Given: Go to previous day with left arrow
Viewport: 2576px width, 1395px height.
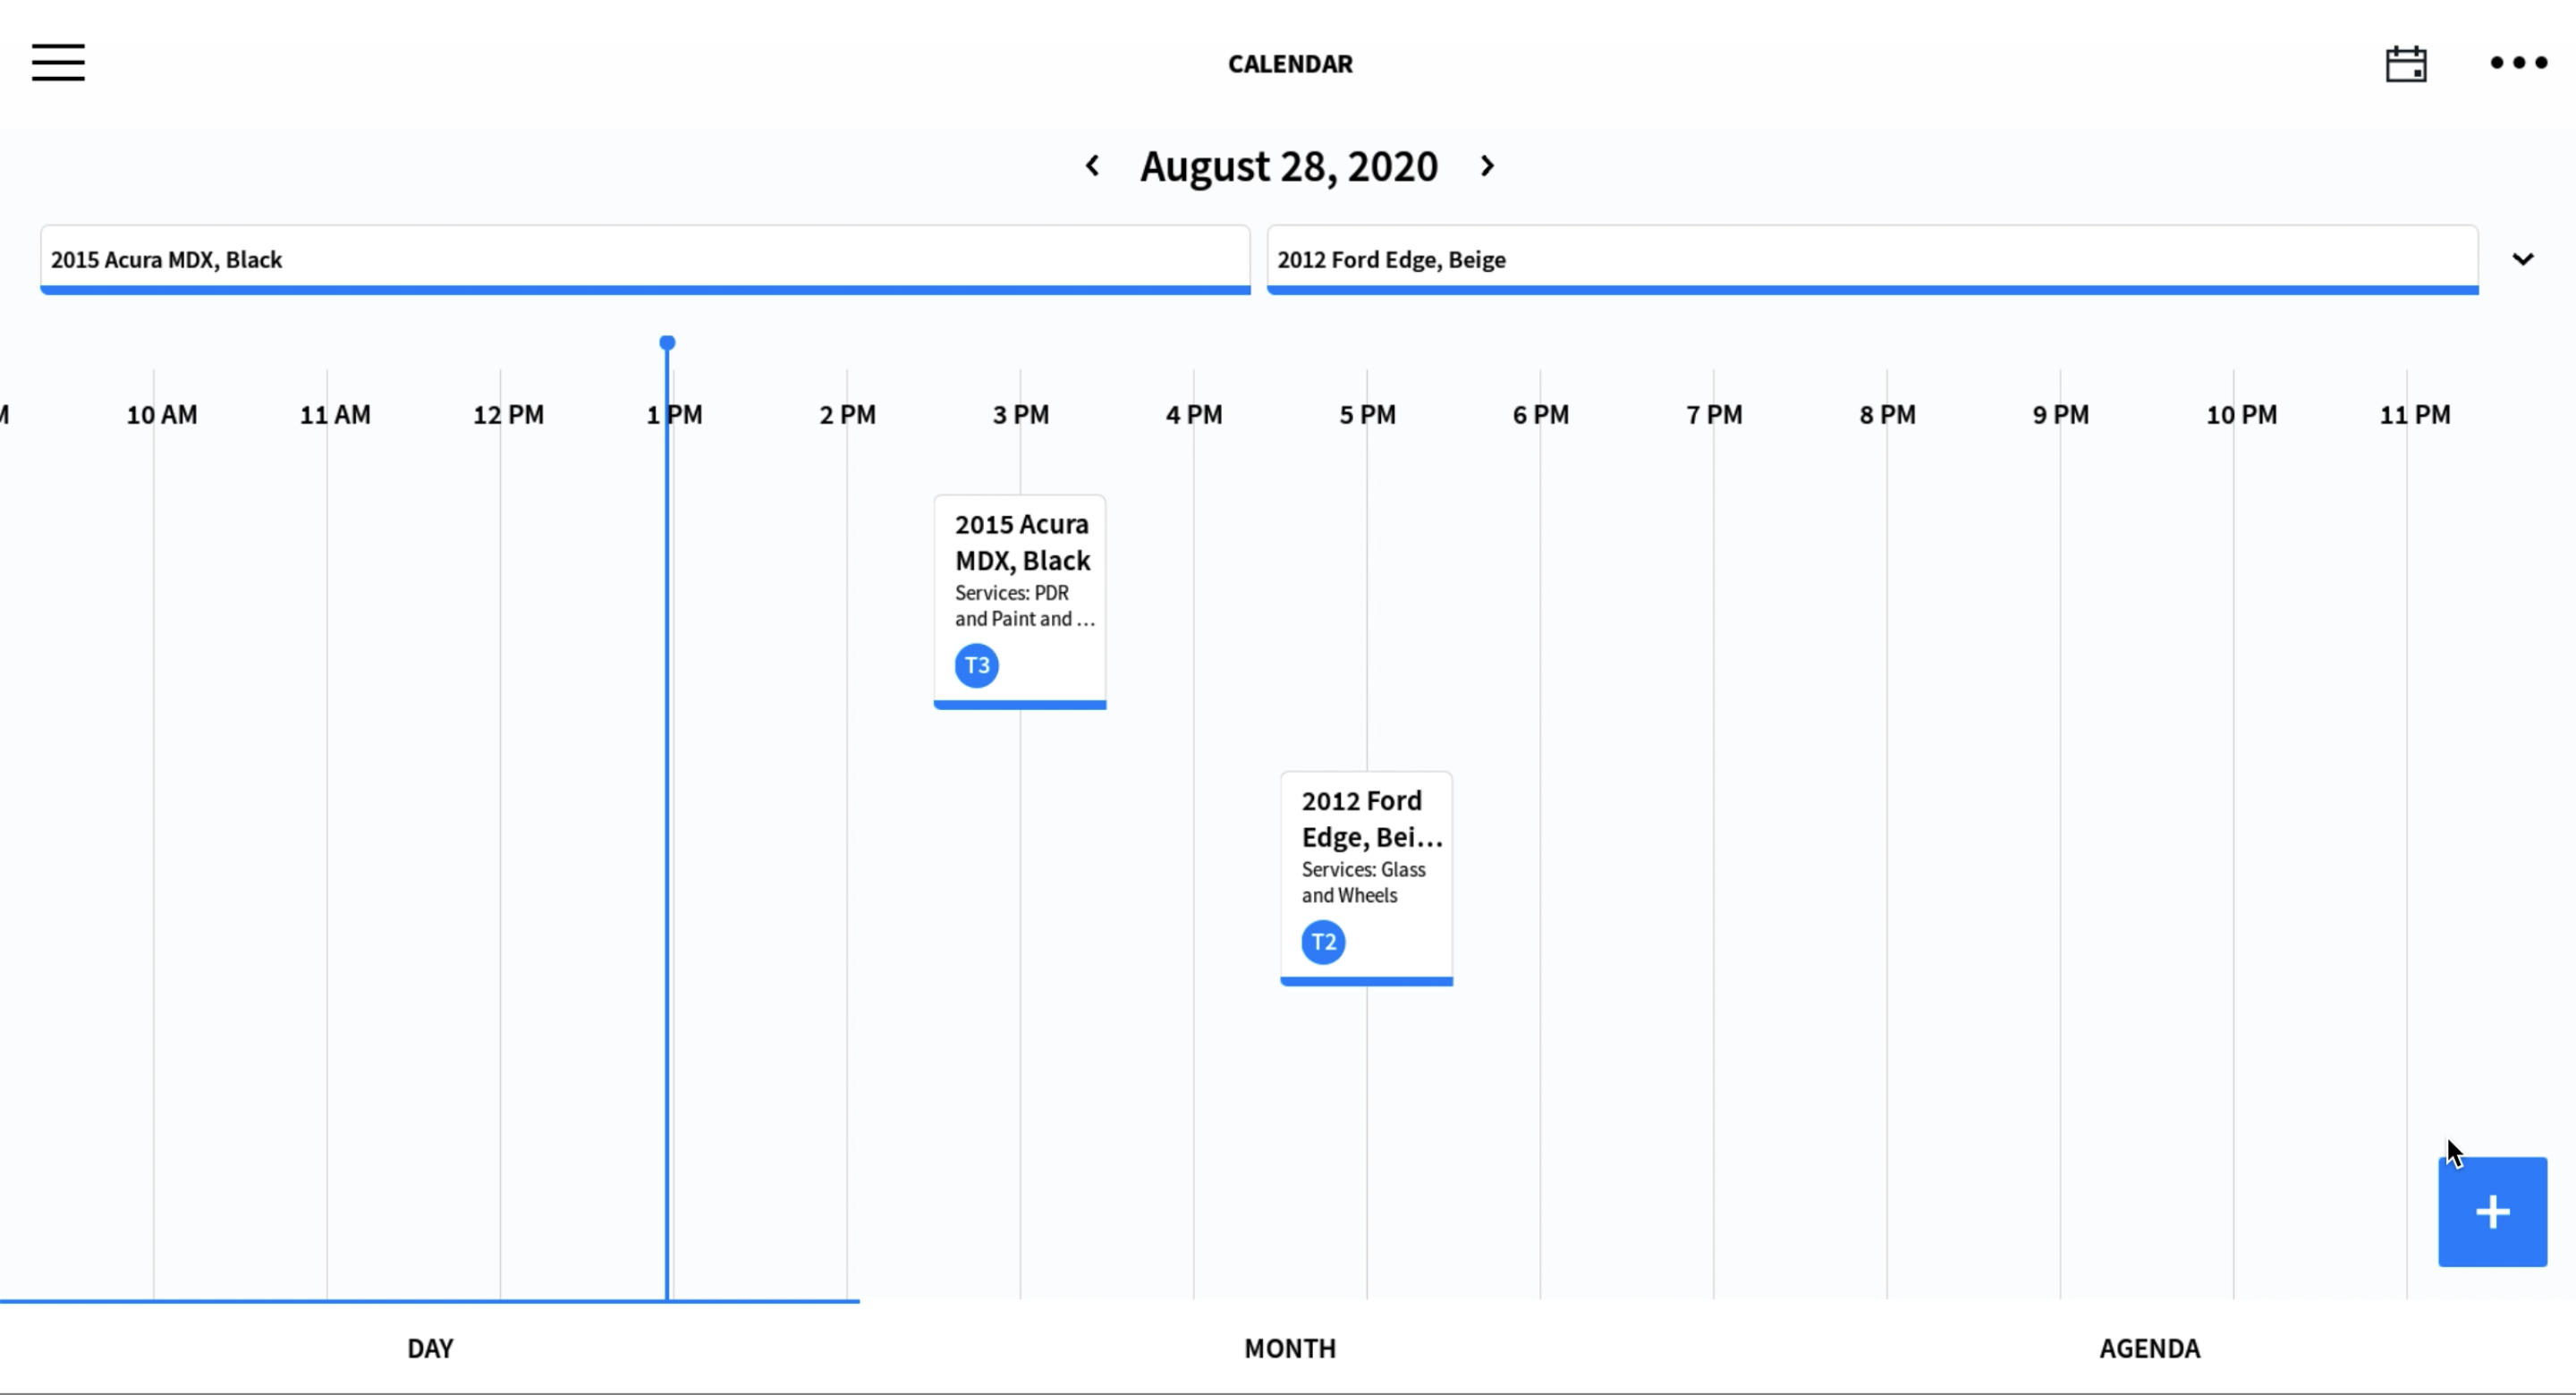Looking at the screenshot, I should 1092,166.
